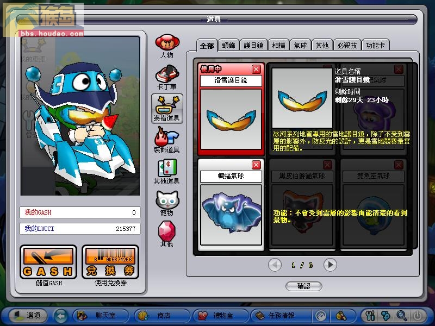Viewport: 435px width, 326px height.
Task: Switch to the 相機 tab
Action: coord(279,45)
